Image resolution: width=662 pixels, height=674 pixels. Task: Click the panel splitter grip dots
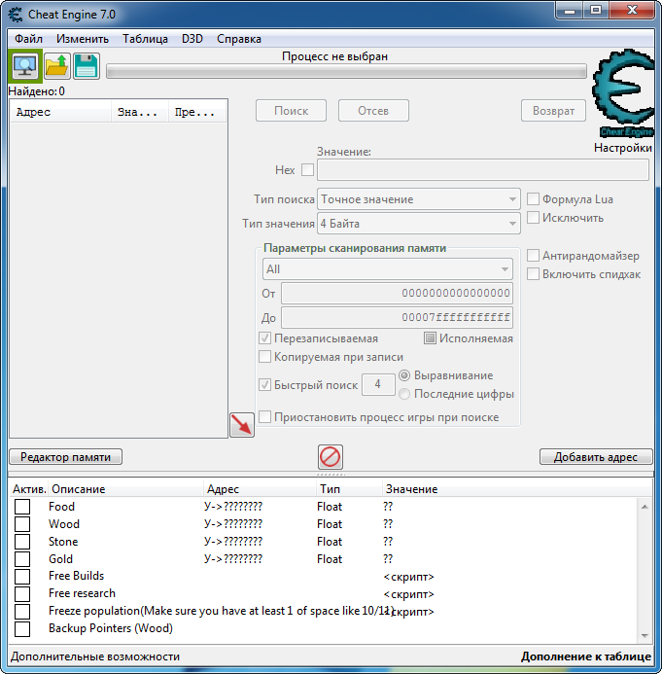point(331,475)
